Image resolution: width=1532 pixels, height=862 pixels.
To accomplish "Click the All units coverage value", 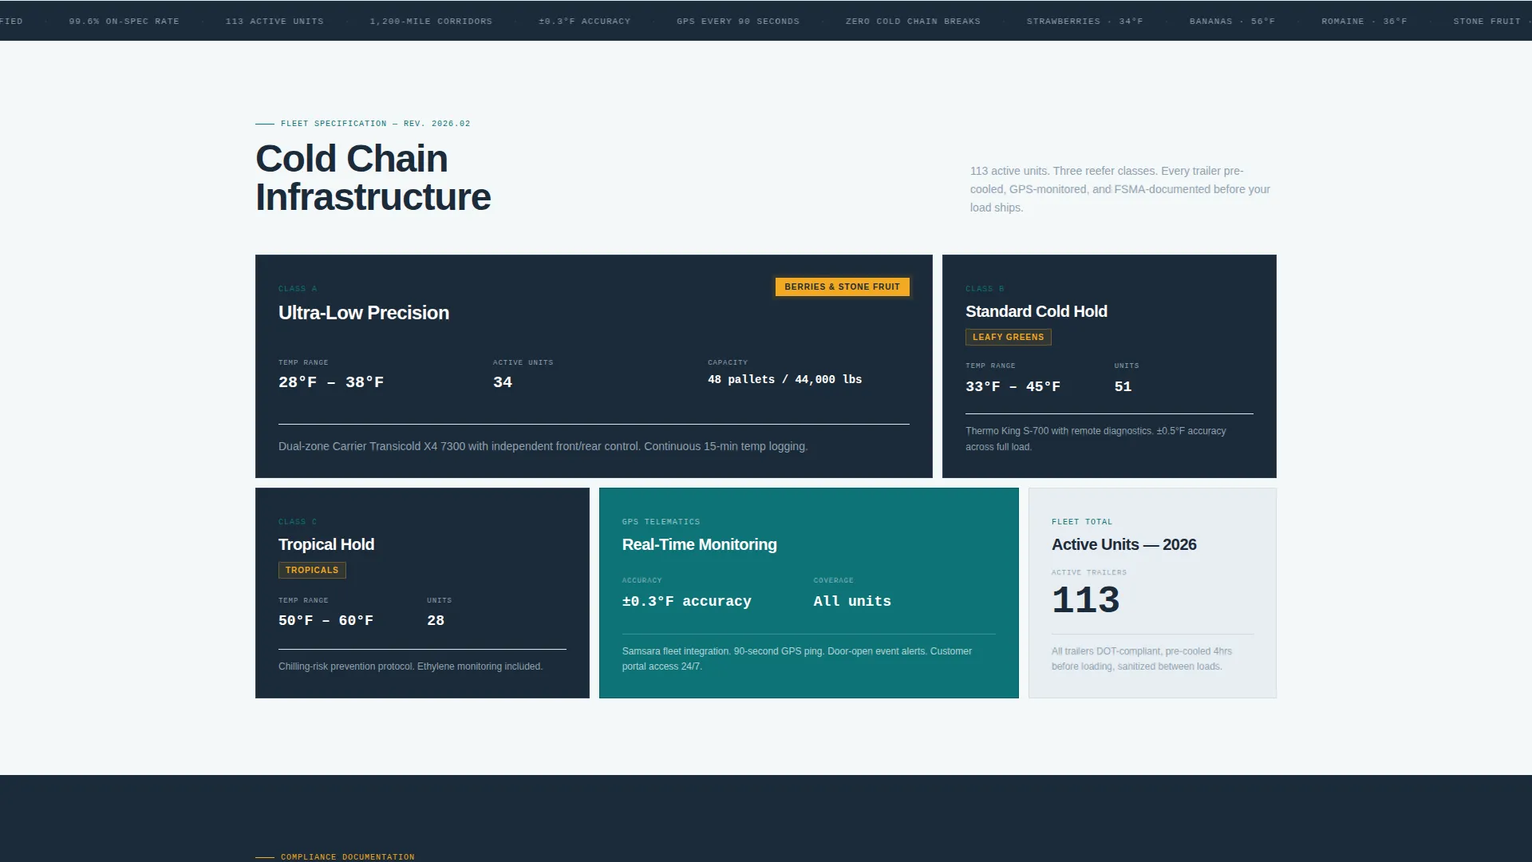I will coord(852,601).
